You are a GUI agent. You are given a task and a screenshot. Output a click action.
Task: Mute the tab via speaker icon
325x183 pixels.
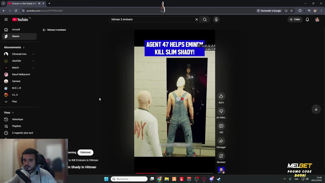point(39,4)
